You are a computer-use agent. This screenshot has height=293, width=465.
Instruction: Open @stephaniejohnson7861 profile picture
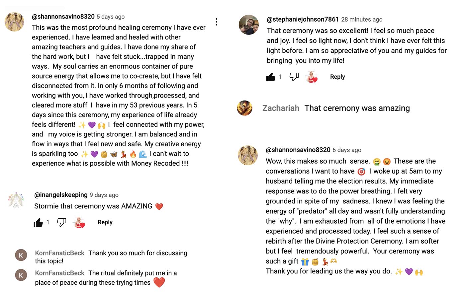[x=248, y=25]
